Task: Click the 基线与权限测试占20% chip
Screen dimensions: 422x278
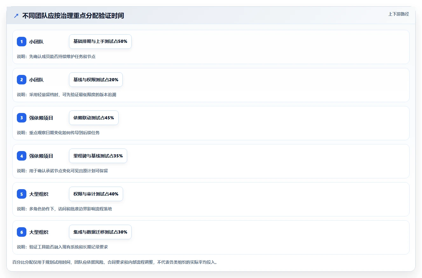Action: click(96, 80)
